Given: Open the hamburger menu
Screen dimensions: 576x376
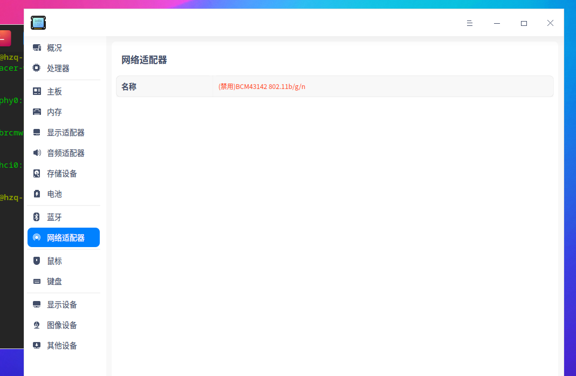Looking at the screenshot, I should pos(469,23).
